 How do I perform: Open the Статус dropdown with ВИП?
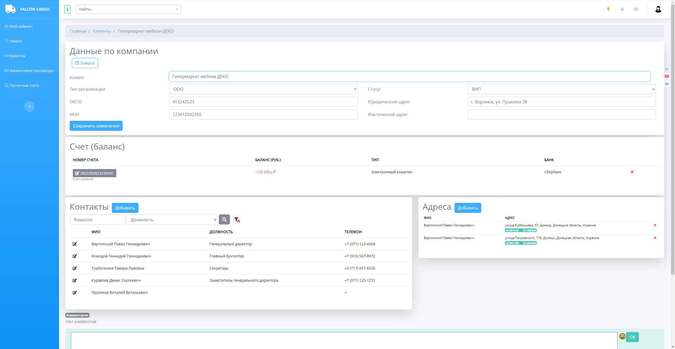coord(561,89)
